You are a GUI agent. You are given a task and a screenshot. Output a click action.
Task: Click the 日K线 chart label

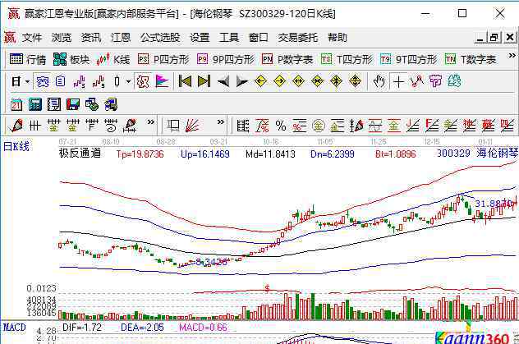click(16, 146)
